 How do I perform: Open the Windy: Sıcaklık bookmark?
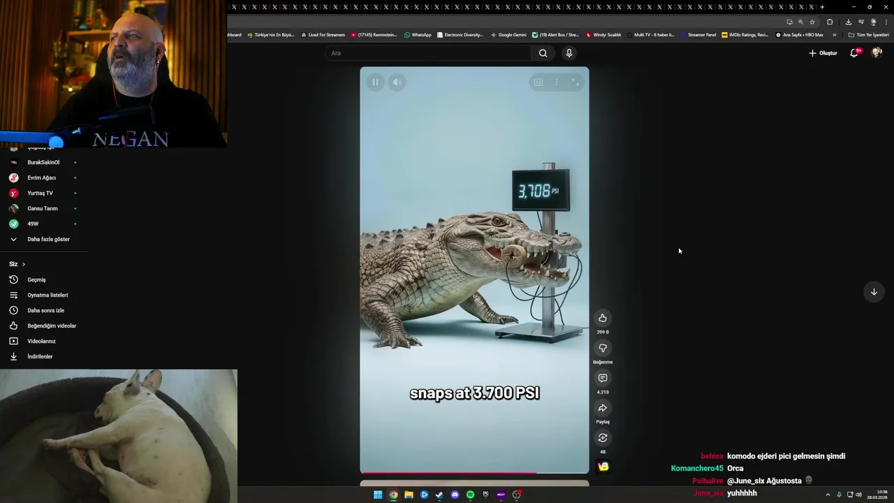pyautogui.click(x=604, y=35)
